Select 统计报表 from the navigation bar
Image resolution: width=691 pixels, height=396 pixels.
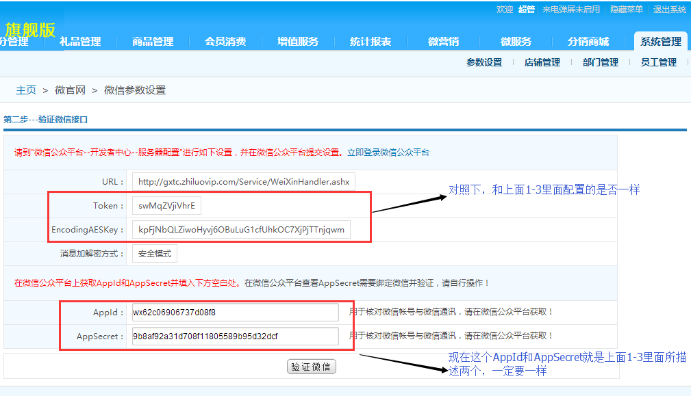370,41
